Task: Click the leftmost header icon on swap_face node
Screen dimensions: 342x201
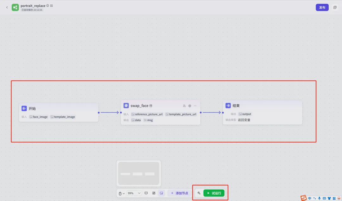Action: [x=184, y=106]
